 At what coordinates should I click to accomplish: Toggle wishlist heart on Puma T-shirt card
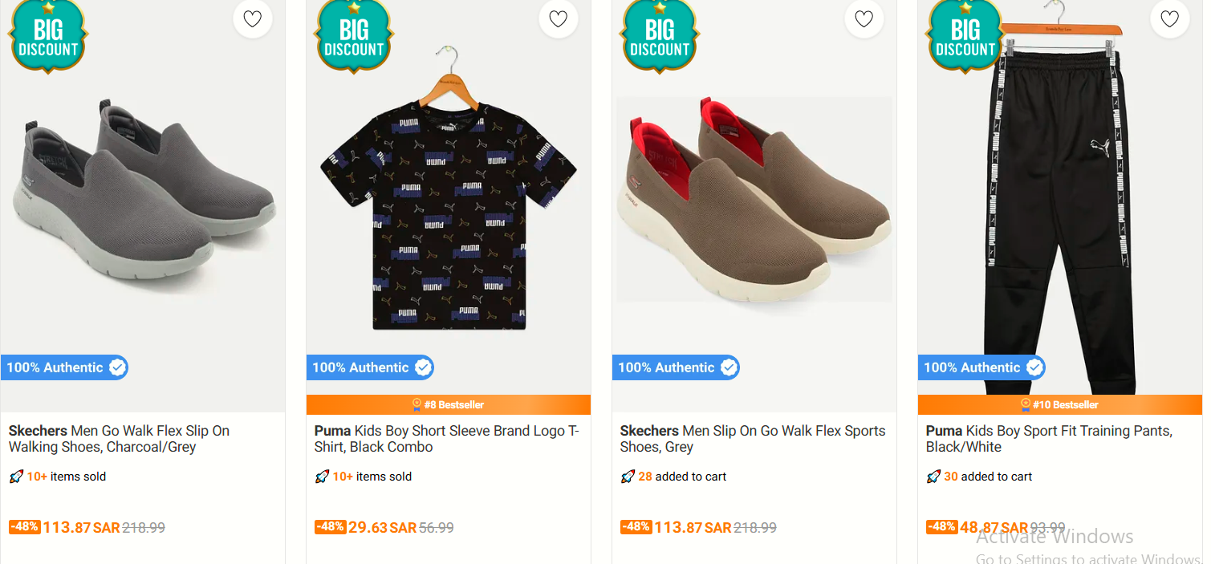(559, 18)
